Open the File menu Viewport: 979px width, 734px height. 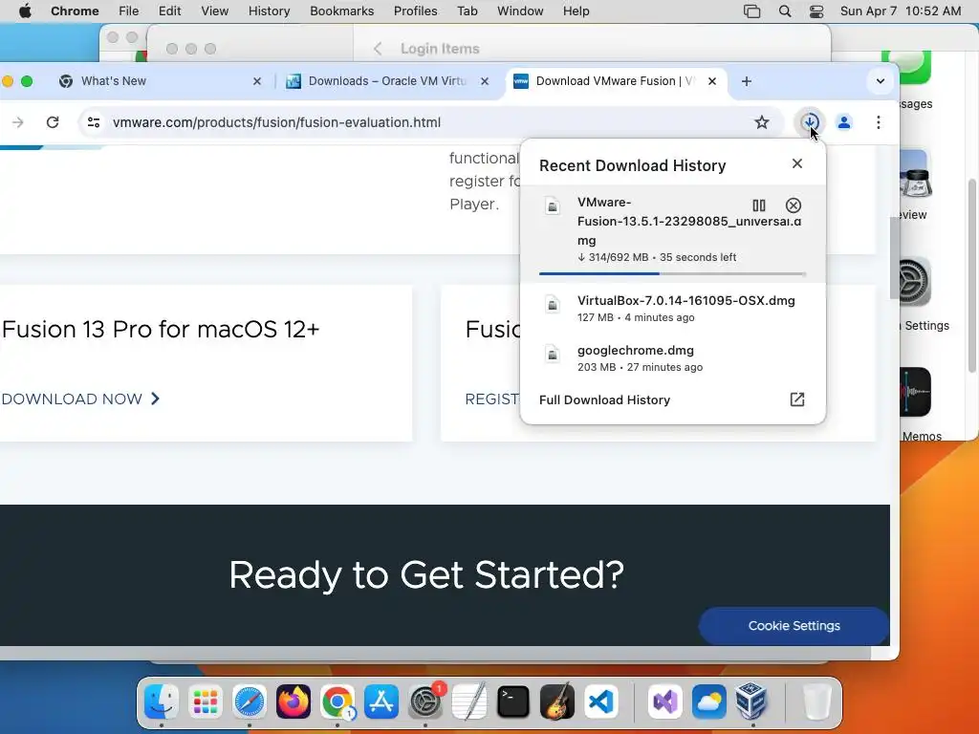[x=129, y=11]
